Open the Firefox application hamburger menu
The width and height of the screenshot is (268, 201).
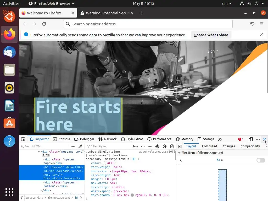[x=261, y=24]
